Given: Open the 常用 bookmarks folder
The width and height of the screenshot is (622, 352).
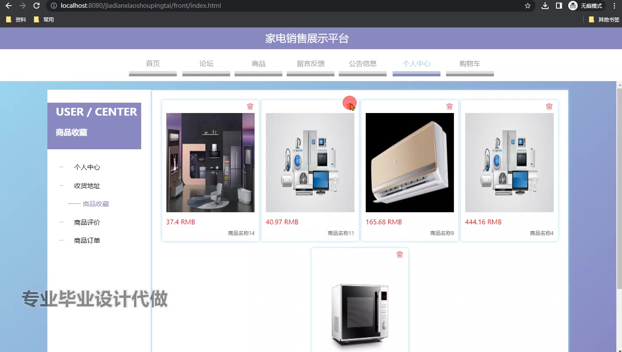Looking at the screenshot, I should (x=44, y=19).
